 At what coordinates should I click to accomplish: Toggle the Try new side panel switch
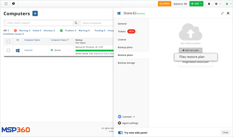[120, 133]
